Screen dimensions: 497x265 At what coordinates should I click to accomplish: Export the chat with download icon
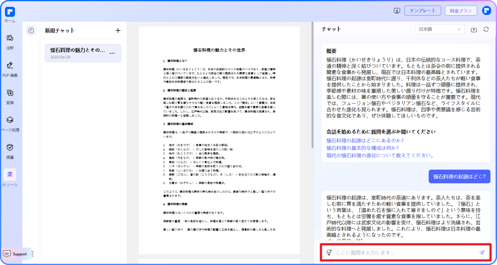[x=474, y=29]
